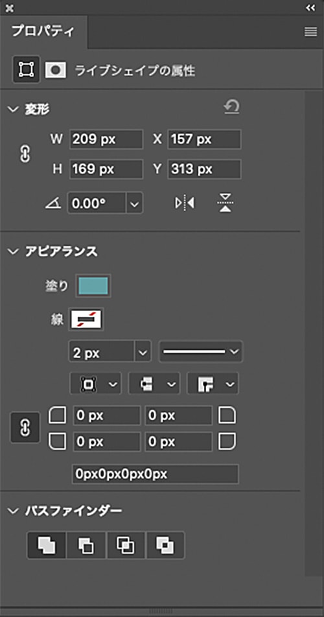Viewport: 324px width, 617px height.
Task: Intersect shape areas in the Pathfinder section
Action: pyautogui.click(x=126, y=545)
